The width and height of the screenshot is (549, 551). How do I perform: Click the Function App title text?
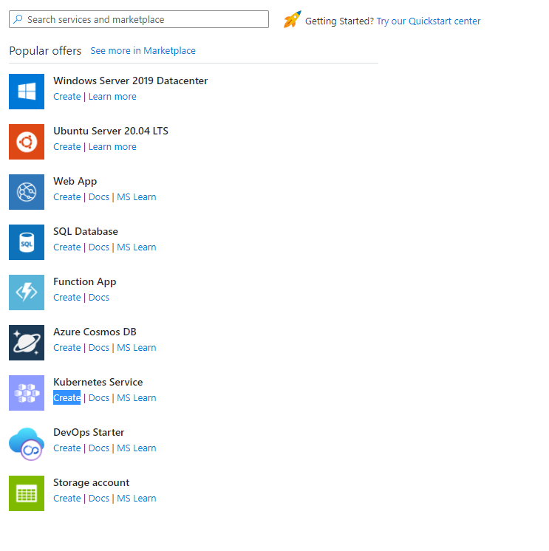tap(85, 282)
